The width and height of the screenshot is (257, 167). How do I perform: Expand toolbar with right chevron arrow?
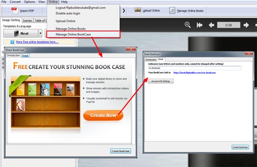pyautogui.click(x=124, y=11)
